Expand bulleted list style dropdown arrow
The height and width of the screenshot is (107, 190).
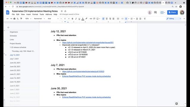(129, 19)
